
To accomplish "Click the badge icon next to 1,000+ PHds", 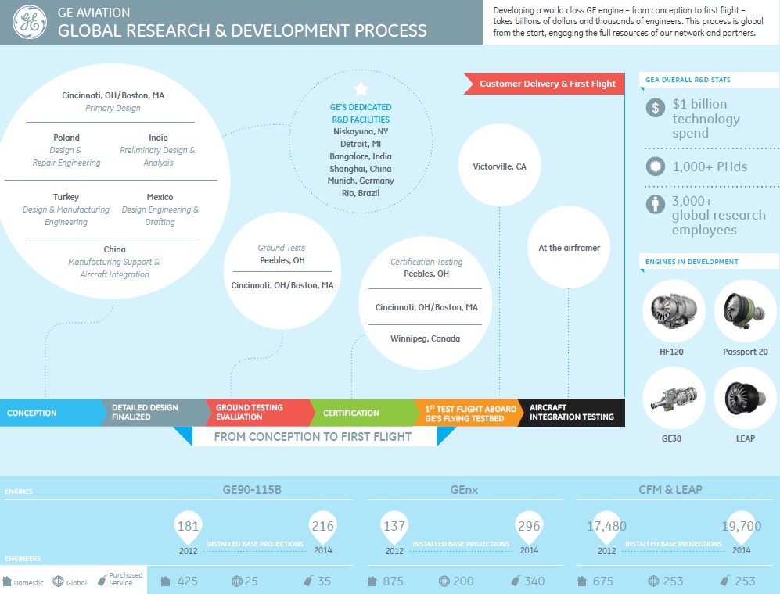I will coord(655,166).
